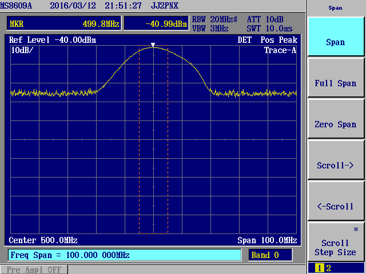Click the <-Scroll softkey
The width and height of the screenshot is (366, 274).
[x=336, y=201]
